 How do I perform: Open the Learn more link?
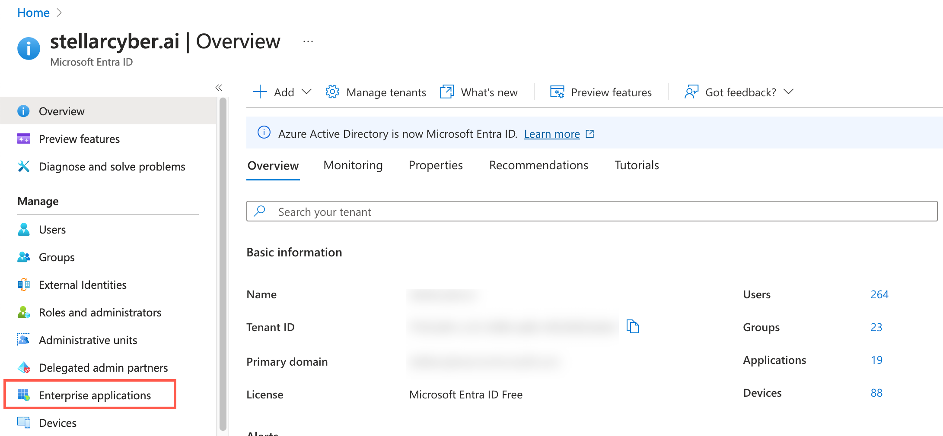[551, 134]
